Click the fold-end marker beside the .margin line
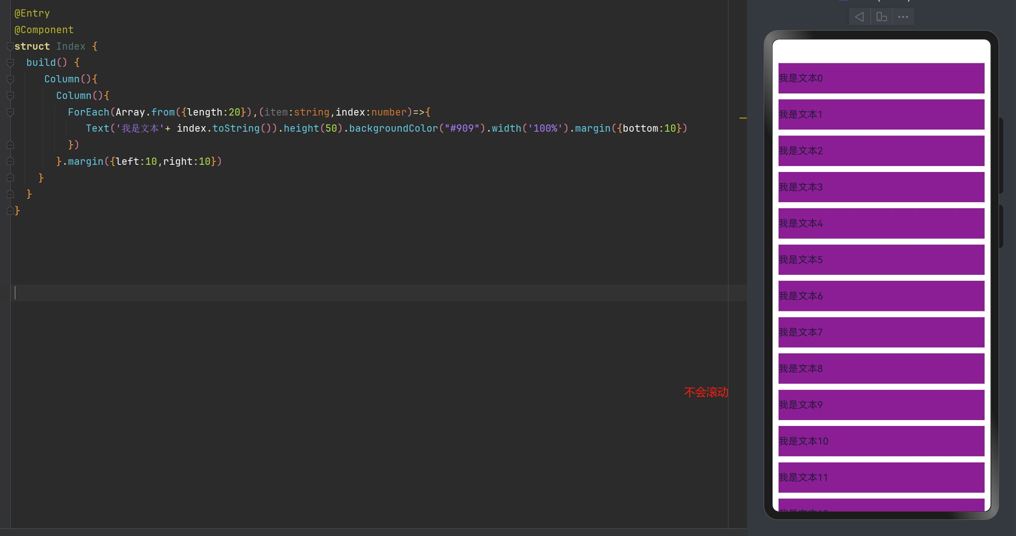The image size is (1016, 536). click(10, 161)
